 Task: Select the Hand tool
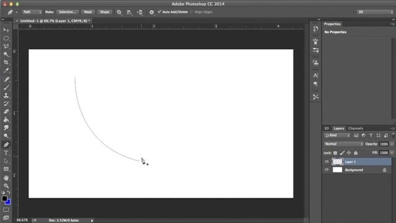(6, 178)
